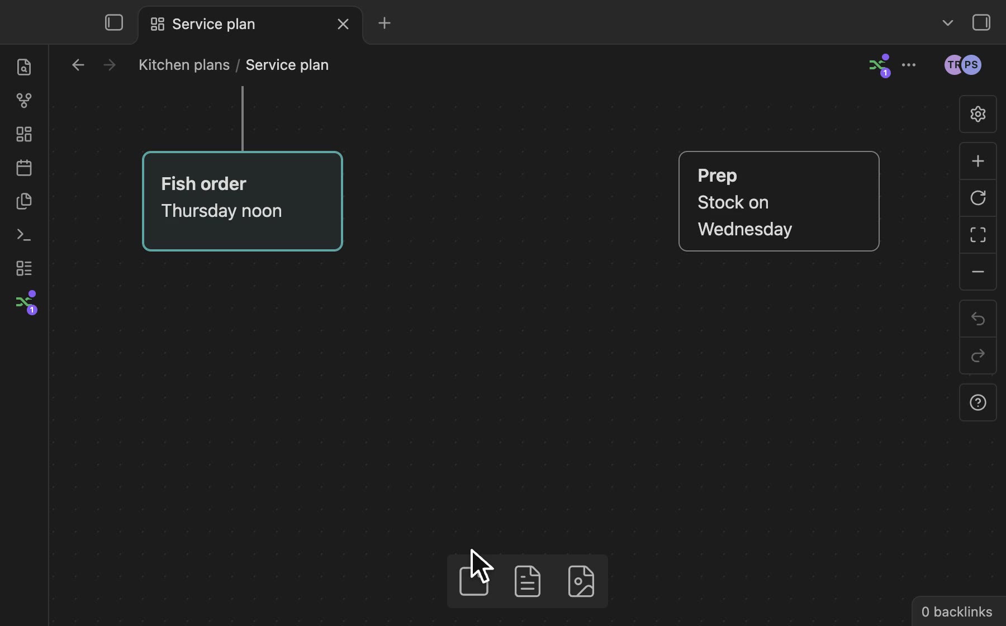Go to Kitchen plans breadcrumb
The height and width of the screenshot is (626, 1006).
(184, 65)
